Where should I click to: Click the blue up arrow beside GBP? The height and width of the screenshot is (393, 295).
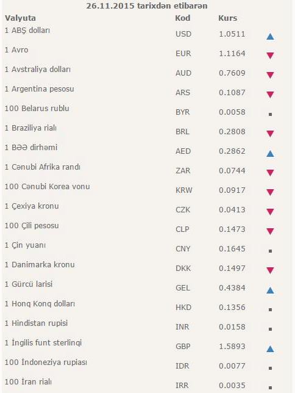[270, 348]
